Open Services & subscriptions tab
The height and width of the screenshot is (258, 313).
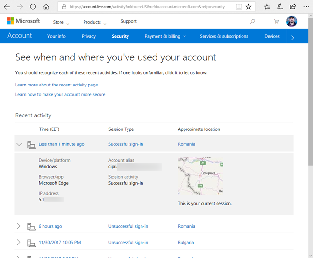coord(224,36)
